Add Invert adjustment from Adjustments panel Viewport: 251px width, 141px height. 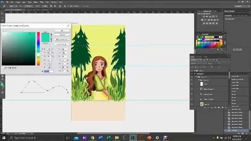point(204,23)
